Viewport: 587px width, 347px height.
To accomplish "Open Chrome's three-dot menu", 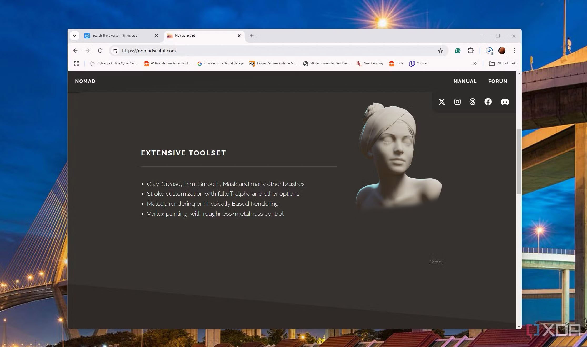I will (514, 51).
